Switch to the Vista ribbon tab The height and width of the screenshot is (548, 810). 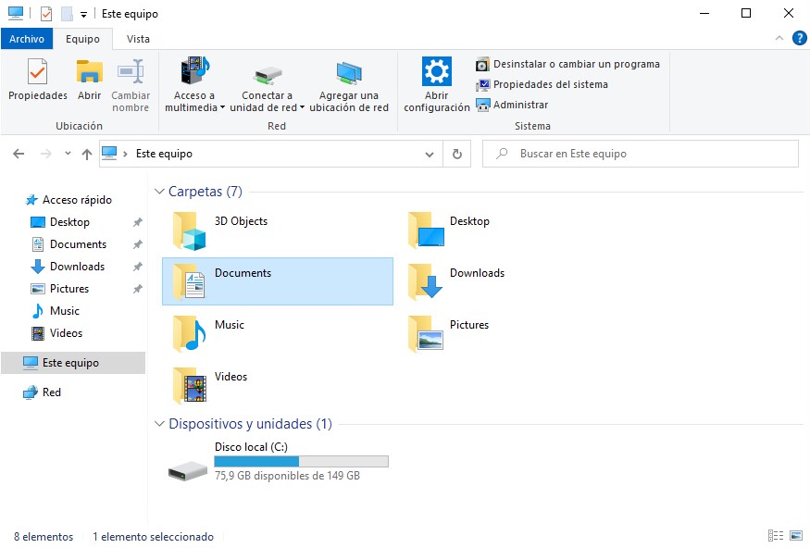(138, 39)
